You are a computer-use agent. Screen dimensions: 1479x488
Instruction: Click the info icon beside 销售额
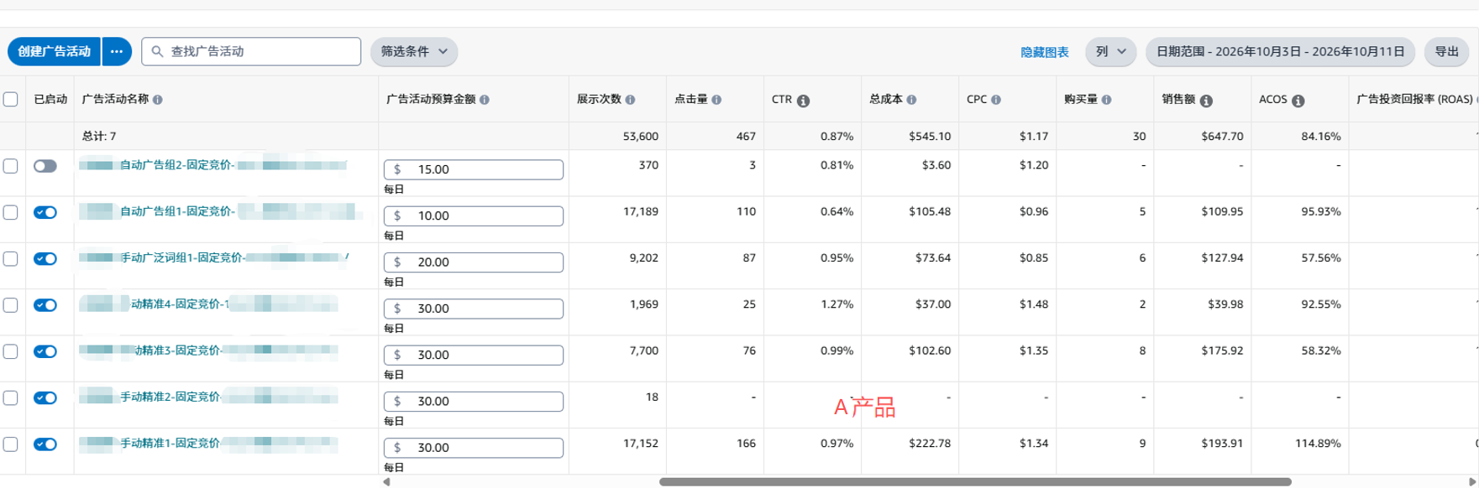click(x=1206, y=101)
